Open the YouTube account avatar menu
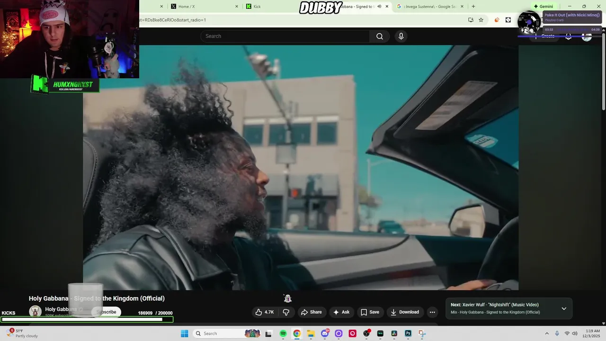Viewport: 606px width, 341px height. [x=587, y=36]
